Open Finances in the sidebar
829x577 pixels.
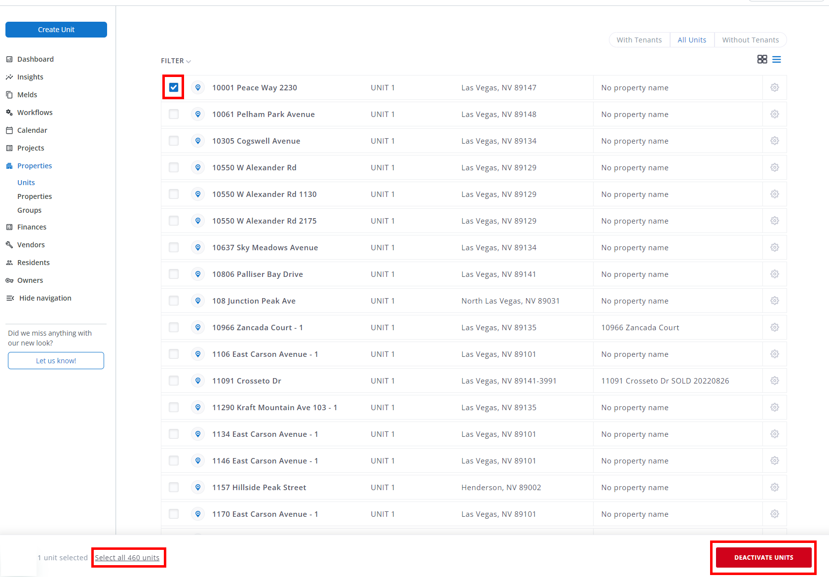[32, 227]
